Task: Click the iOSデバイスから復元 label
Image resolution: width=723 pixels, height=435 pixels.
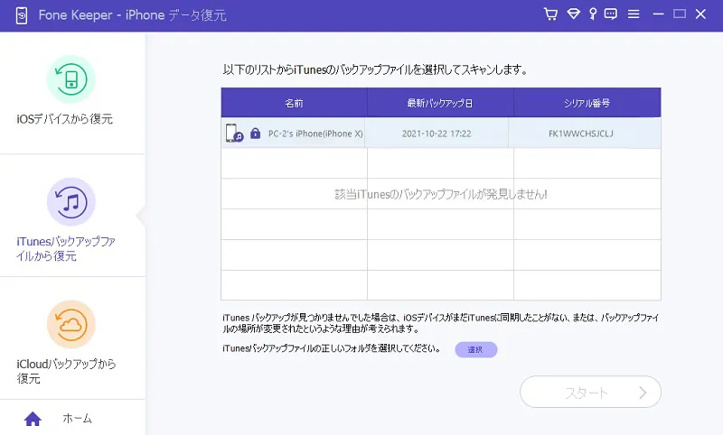Action: pos(64,119)
